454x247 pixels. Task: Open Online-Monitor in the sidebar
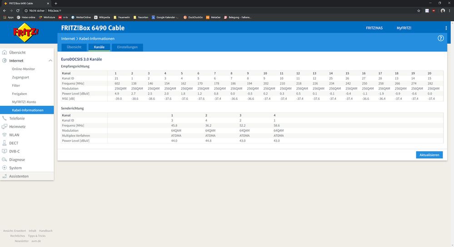click(x=24, y=69)
